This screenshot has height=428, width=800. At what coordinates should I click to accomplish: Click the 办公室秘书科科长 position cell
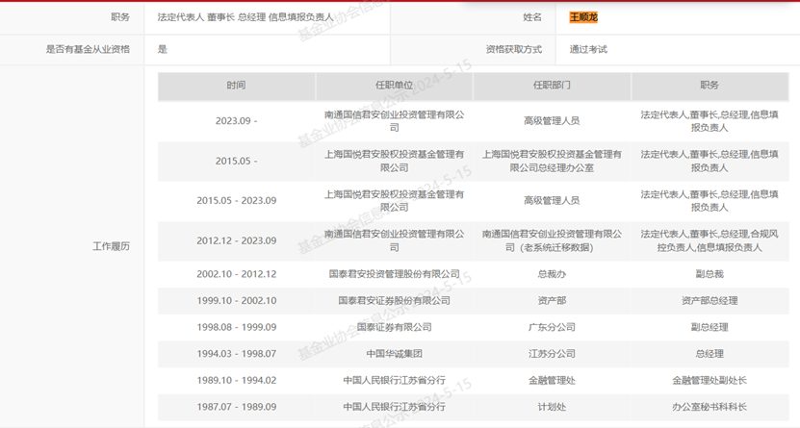pos(710,407)
